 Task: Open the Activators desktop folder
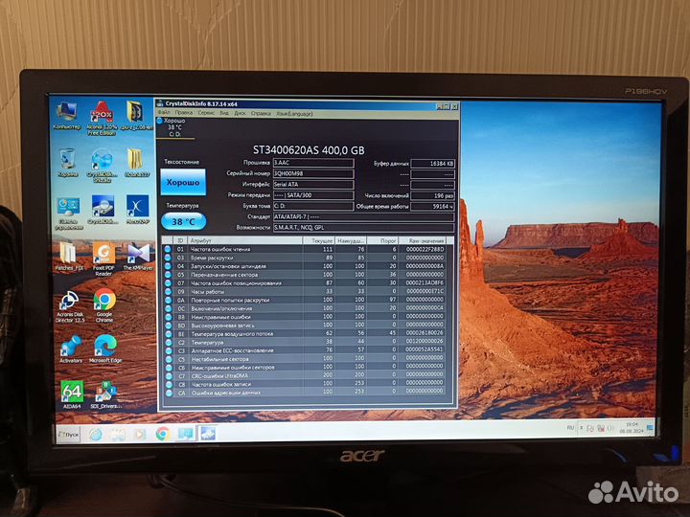pyautogui.click(x=70, y=346)
